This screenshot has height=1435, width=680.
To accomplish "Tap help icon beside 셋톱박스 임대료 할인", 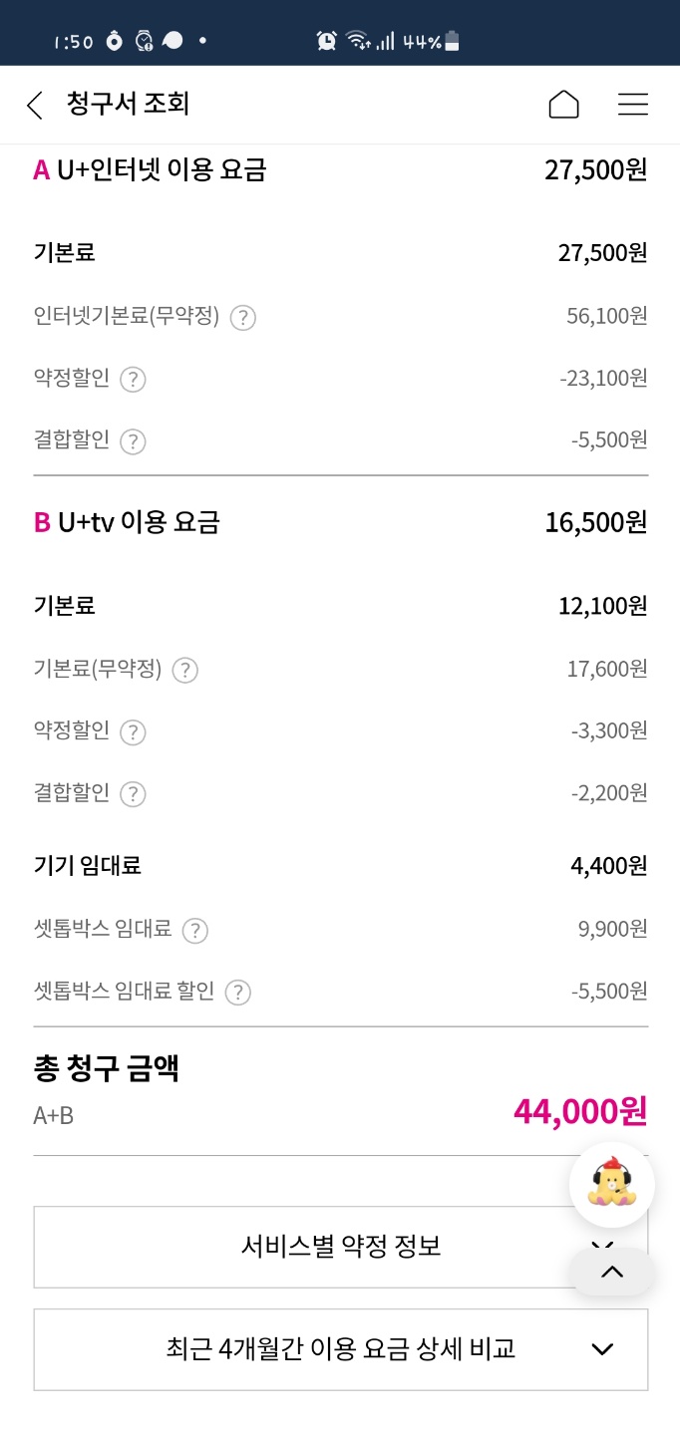I will (x=237, y=993).
